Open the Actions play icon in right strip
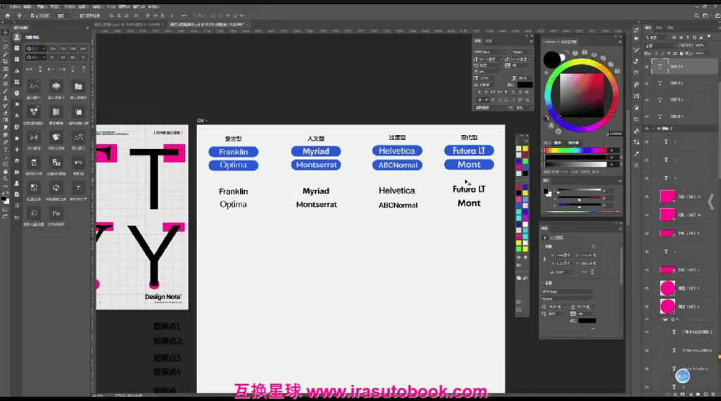 click(x=637, y=39)
